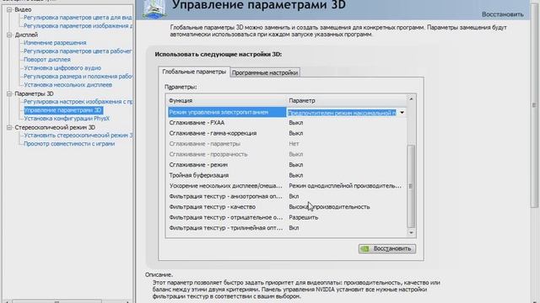Click settings list scroll down arrow
540x303 pixels.
coord(411,232)
